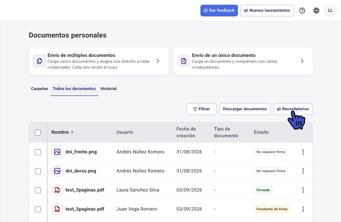Select Laura Sánchez Silva's test_3paginas.pdf checkbox
This screenshot has width=341, height=222.
[38, 190]
